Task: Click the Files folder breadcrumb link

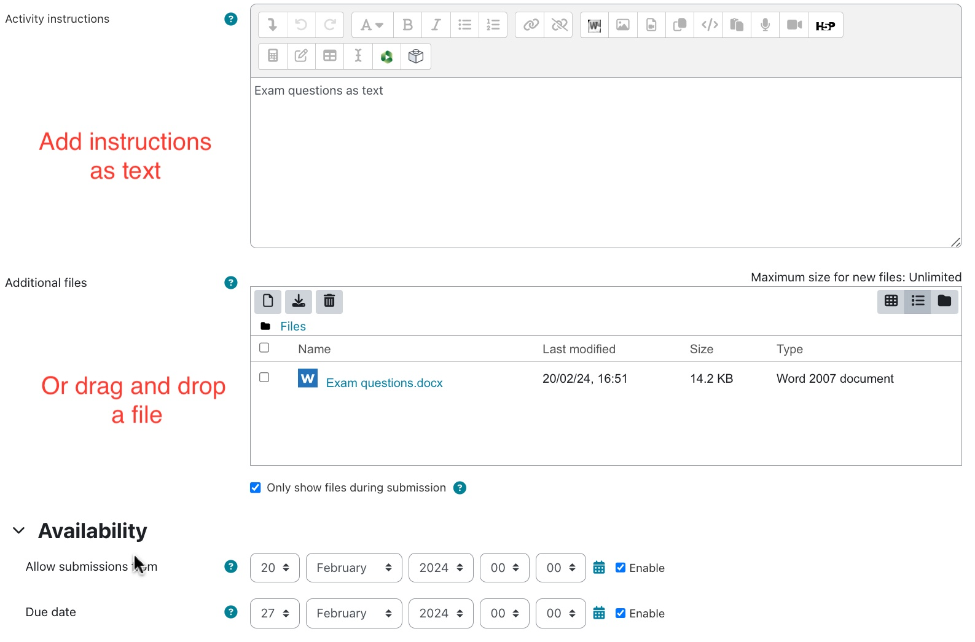Action: (293, 326)
